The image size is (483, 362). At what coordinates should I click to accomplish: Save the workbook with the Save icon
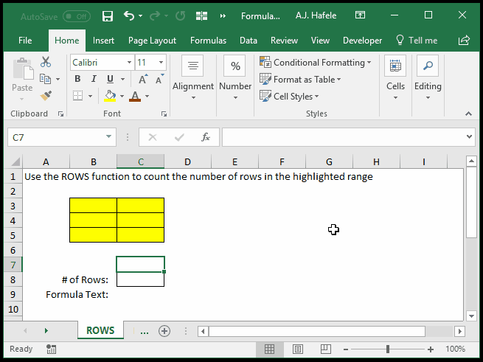[108, 15]
